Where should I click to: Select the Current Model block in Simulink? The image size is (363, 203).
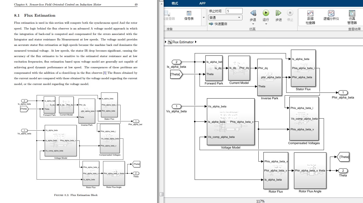pyautogui.click(x=239, y=68)
